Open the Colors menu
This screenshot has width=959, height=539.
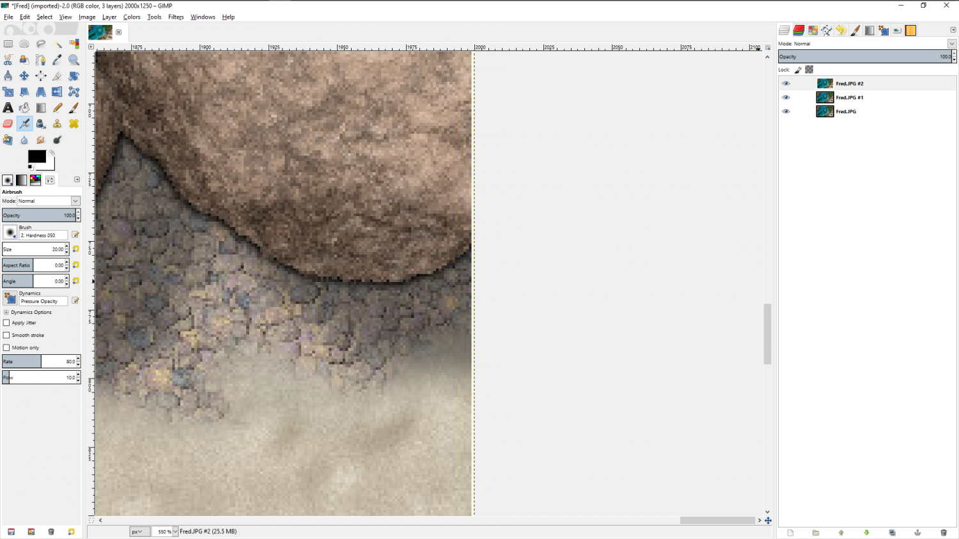tap(132, 17)
